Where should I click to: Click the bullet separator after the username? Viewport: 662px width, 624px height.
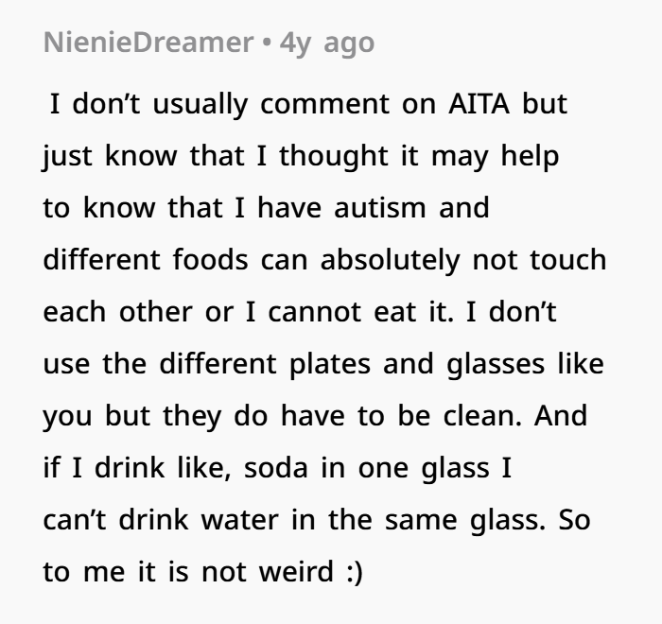pos(267,43)
